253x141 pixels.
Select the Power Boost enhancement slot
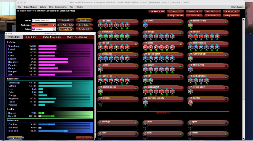[191, 91]
